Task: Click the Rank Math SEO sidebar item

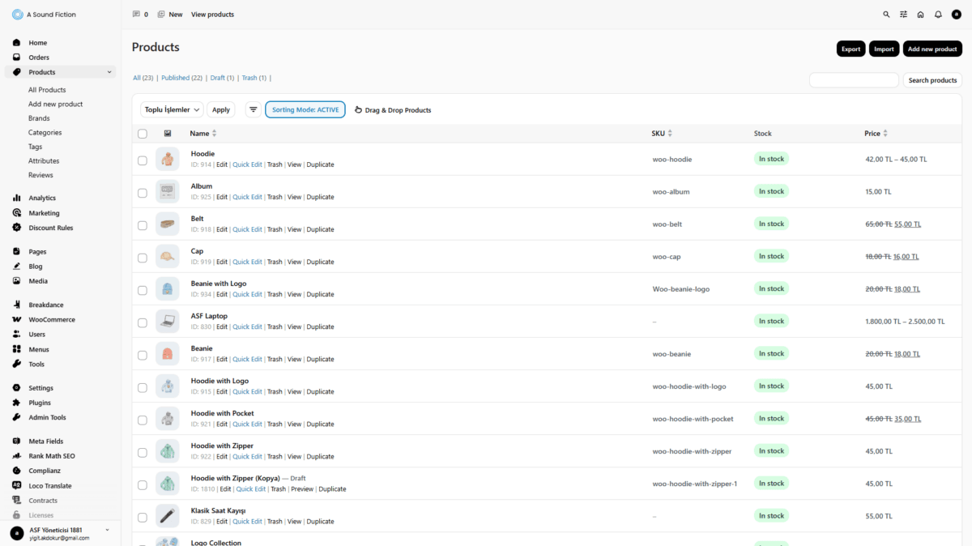Action: 51,456
